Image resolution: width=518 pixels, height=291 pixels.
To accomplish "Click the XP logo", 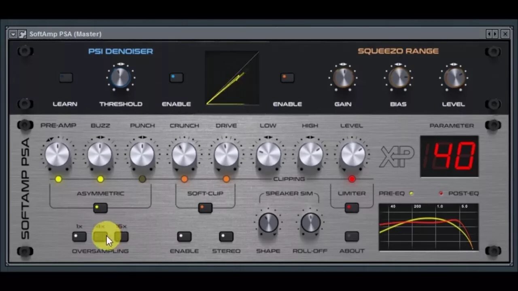I will click(x=397, y=156).
